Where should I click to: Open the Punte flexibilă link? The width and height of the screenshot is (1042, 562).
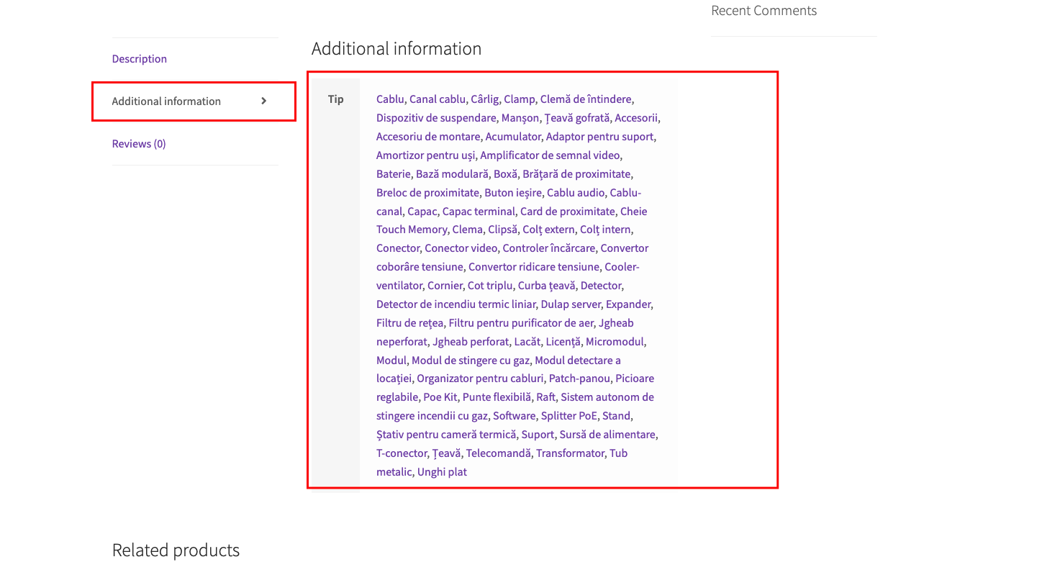coord(497,397)
